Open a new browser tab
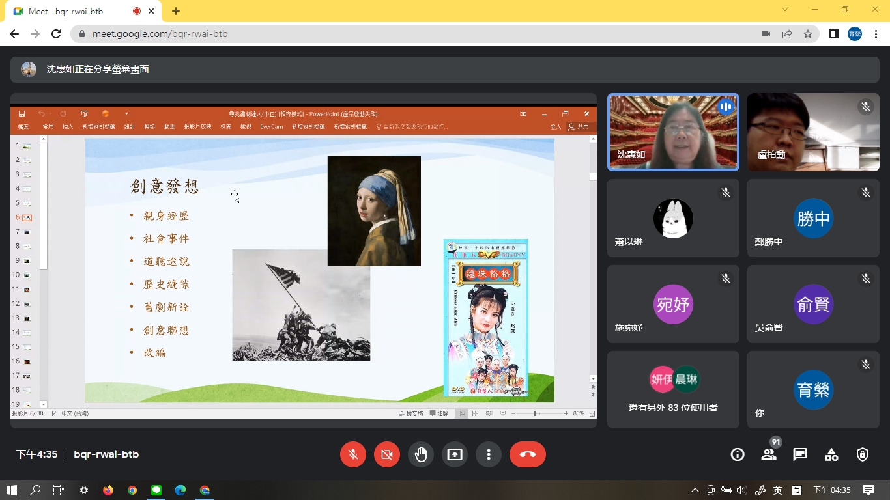The image size is (890, 500). [x=176, y=11]
